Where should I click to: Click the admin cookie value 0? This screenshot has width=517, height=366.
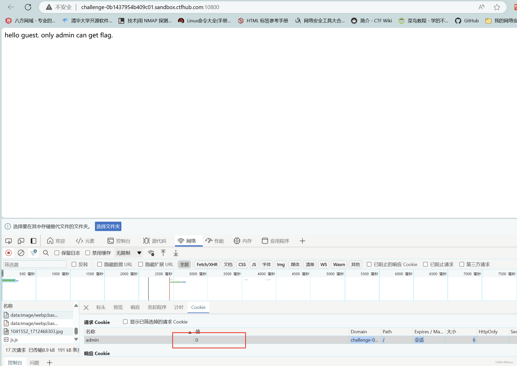[197, 340]
